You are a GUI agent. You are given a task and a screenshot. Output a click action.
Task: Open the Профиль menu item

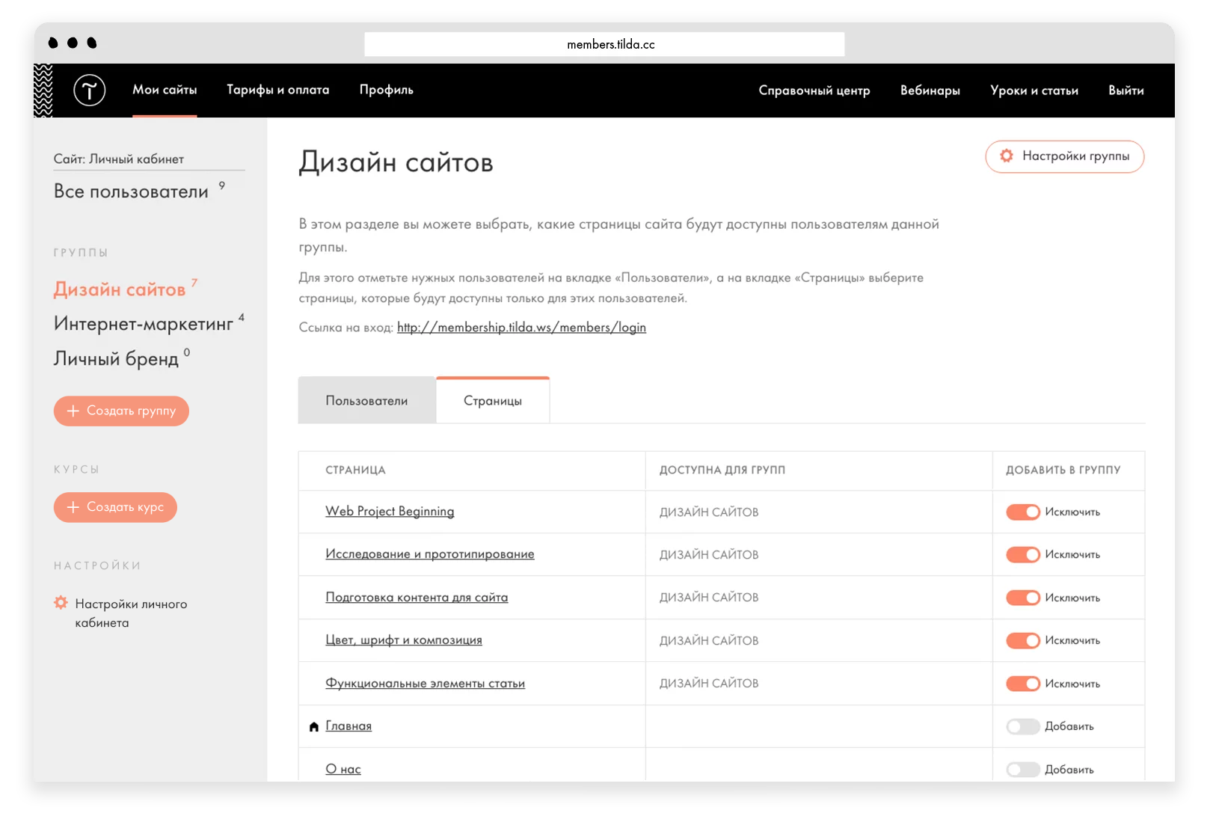coord(387,90)
